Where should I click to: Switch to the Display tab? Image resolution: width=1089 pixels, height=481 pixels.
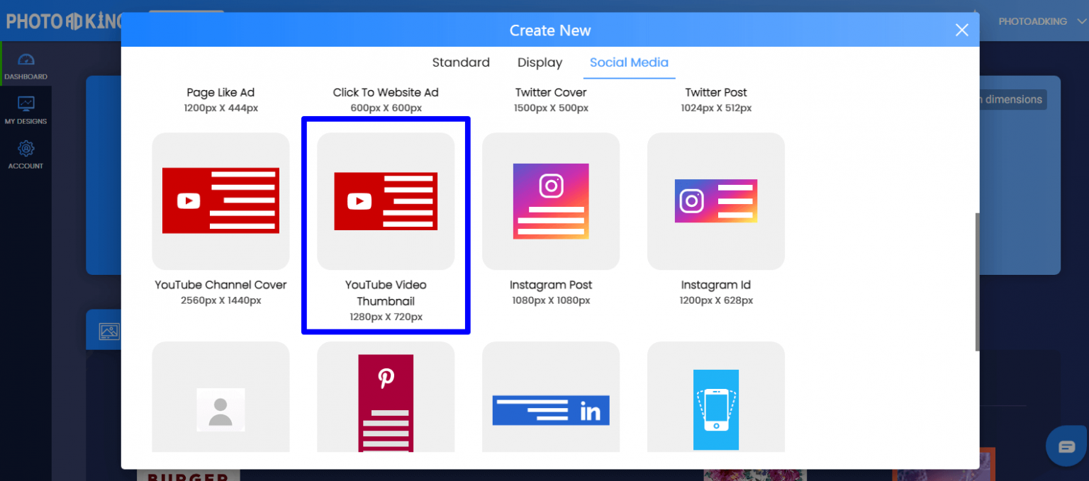[x=540, y=62]
